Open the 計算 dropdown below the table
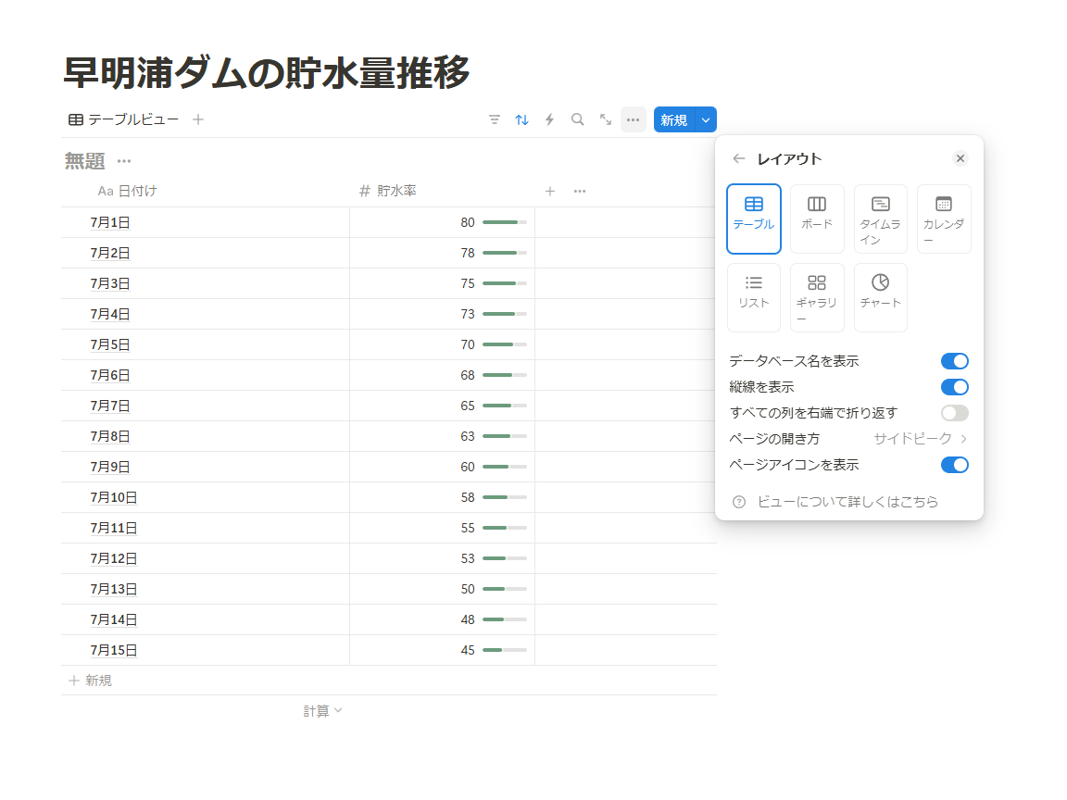This screenshot has height=800, width=1067. (x=322, y=710)
